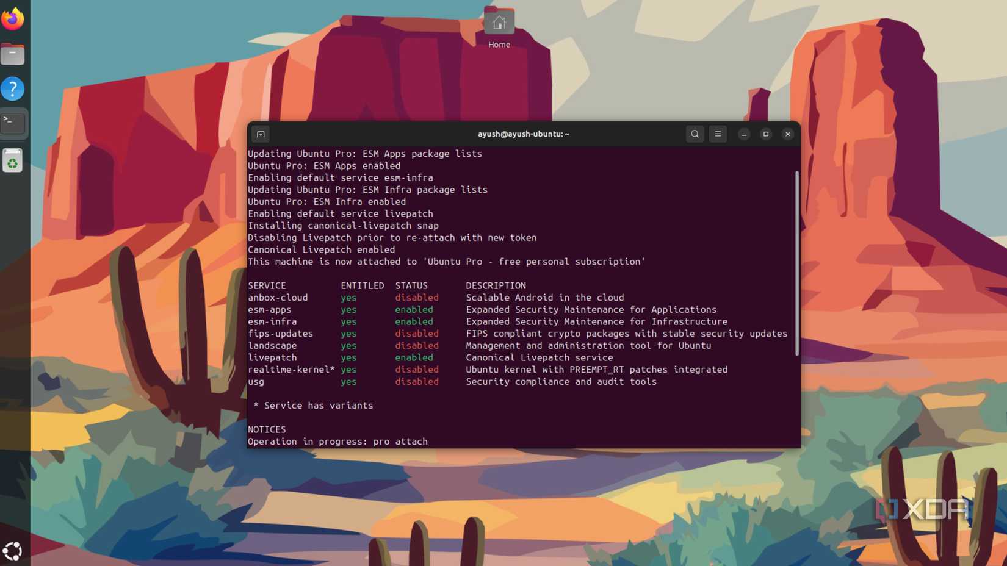Click the terminal title bar label
The width and height of the screenshot is (1007, 566).
tap(523, 134)
